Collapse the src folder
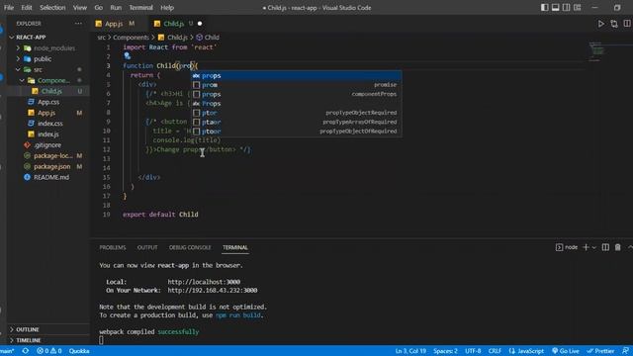The height and width of the screenshot is (356, 633). [x=18, y=69]
